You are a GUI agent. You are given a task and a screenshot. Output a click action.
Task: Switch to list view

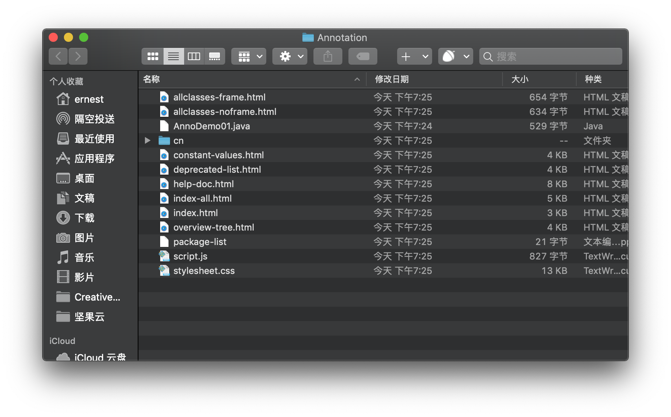[x=174, y=56]
